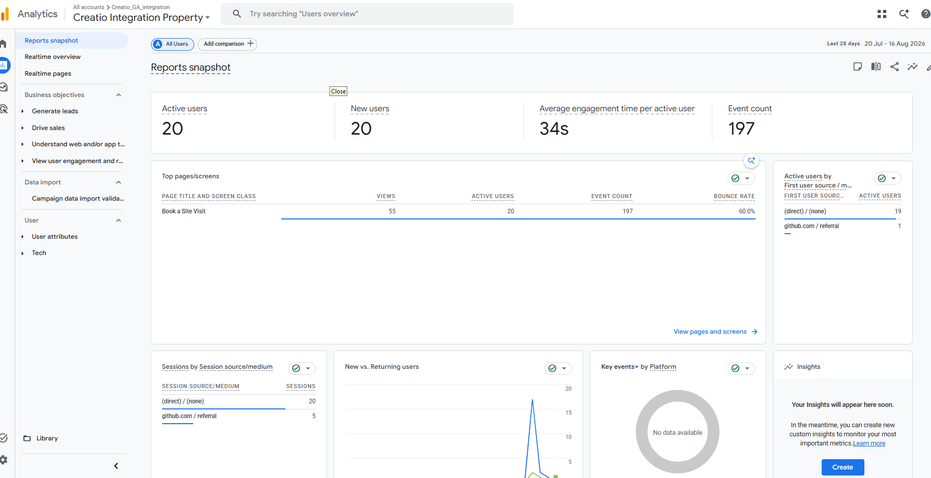Screen dimensions: 931x478
Task: Change the Last 28 days date range
Action: click(876, 44)
